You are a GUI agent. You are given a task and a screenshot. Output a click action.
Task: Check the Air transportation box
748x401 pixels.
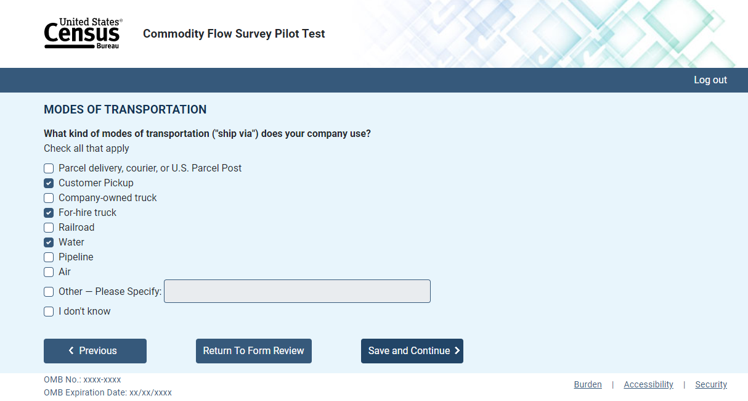coord(49,272)
